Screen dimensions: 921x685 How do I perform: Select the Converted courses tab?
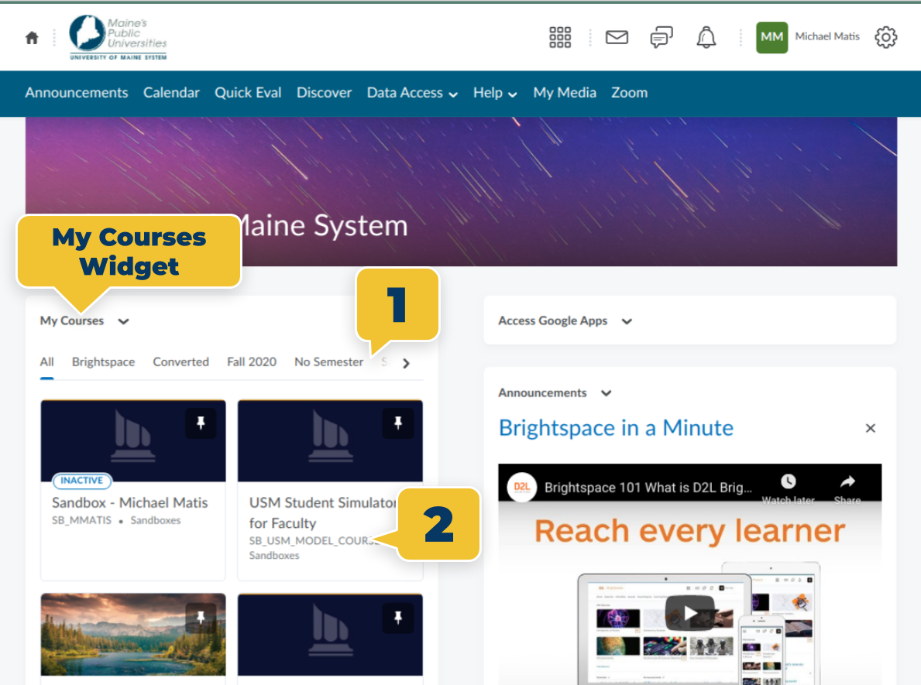point(181,362)
